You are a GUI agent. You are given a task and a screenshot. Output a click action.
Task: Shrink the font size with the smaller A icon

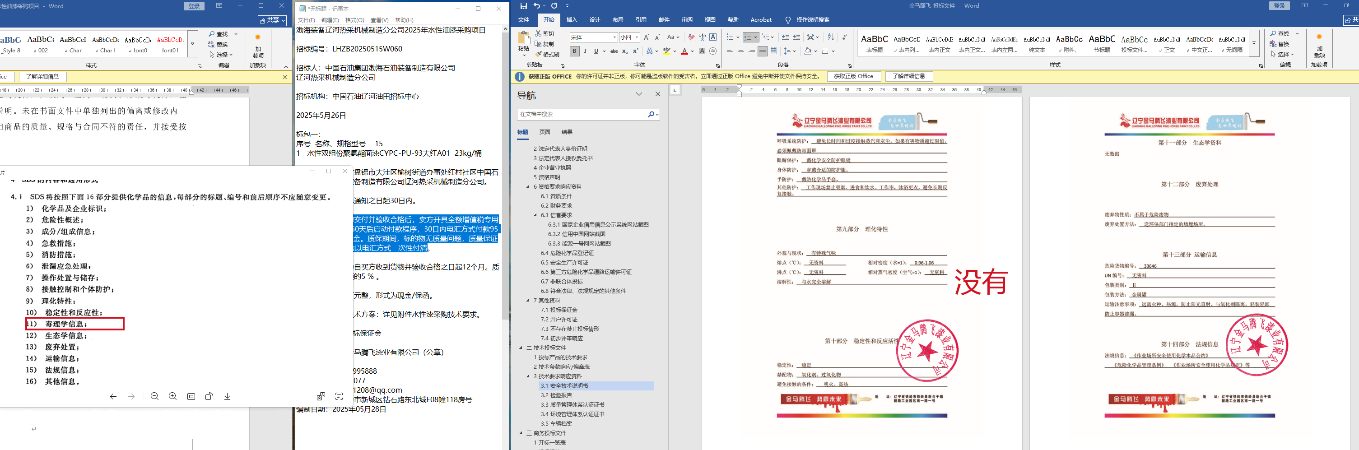657,37
